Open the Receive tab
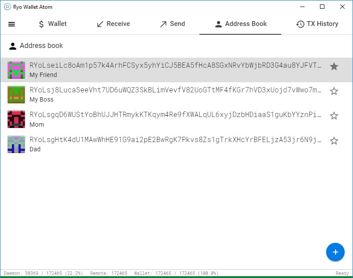Image resolution: width=353 pixels, height=278 pixels. coord(113,24)
